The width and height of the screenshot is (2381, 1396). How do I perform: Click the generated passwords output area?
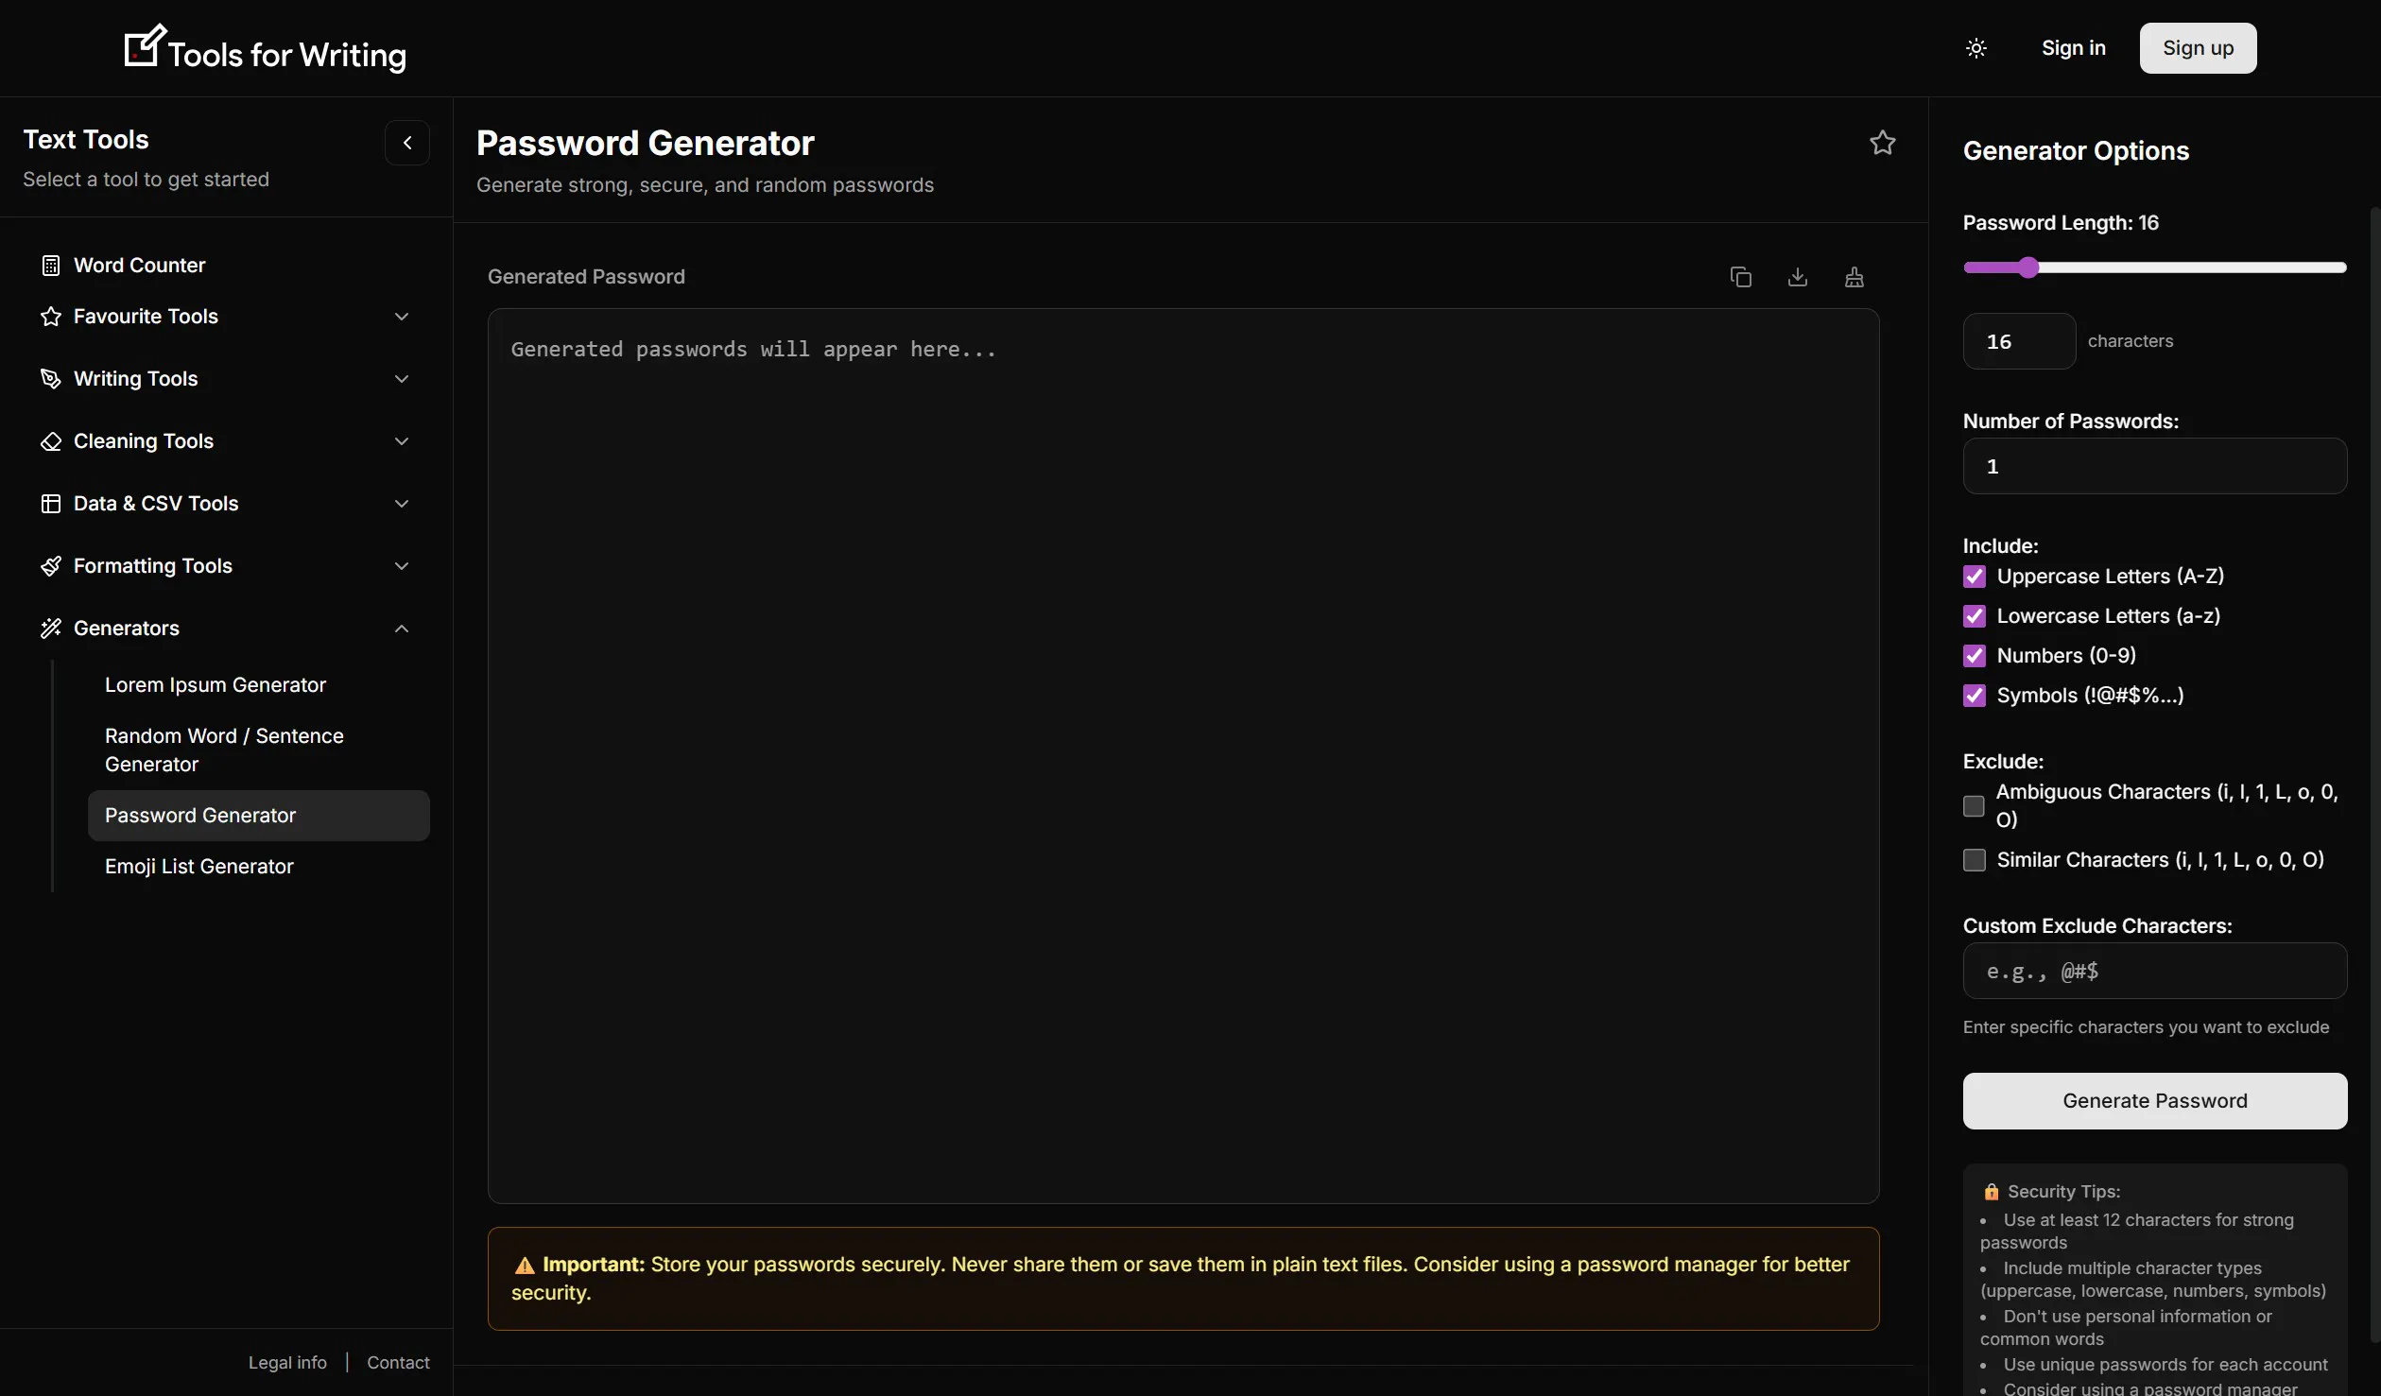click(x=1183, y=756)
